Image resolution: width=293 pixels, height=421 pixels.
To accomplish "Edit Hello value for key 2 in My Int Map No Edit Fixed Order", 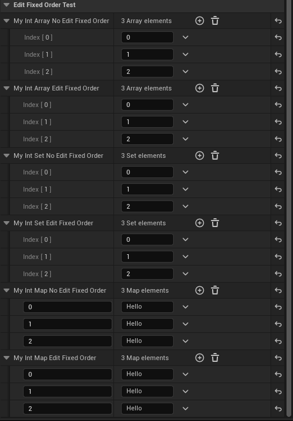I will pyautogui.click(x=147, y=341).
